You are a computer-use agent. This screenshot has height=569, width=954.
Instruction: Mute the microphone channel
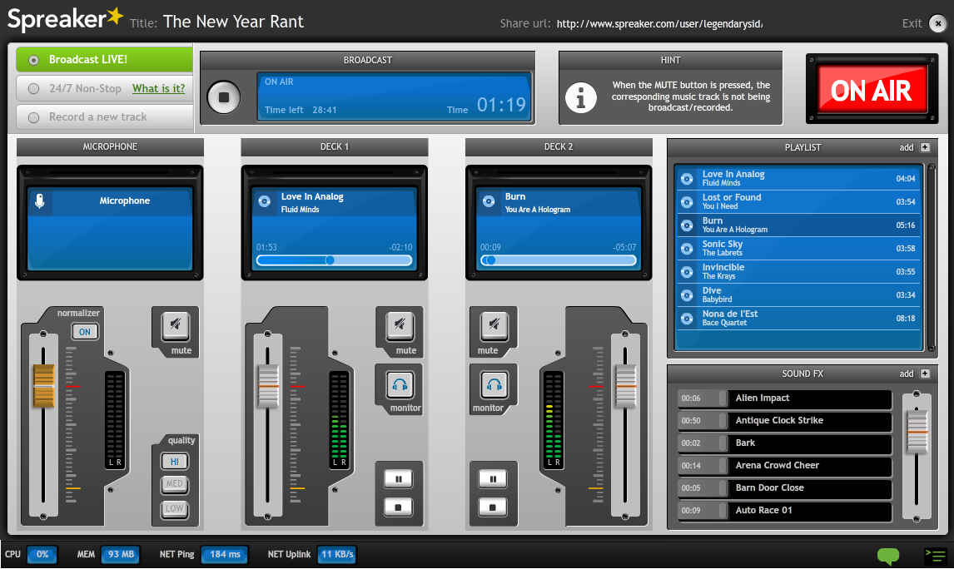175,325
